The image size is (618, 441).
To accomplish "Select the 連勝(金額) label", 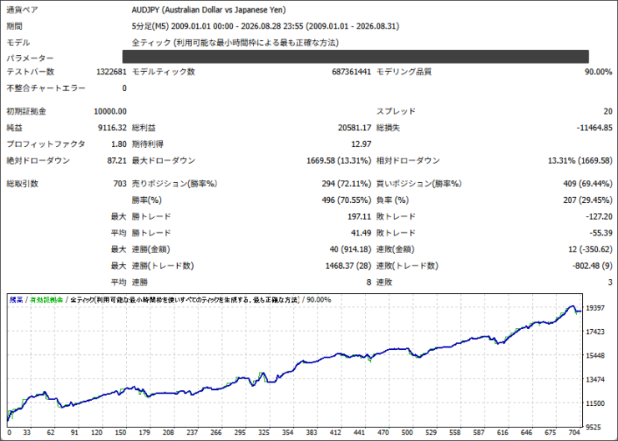I will click(151, 250).
